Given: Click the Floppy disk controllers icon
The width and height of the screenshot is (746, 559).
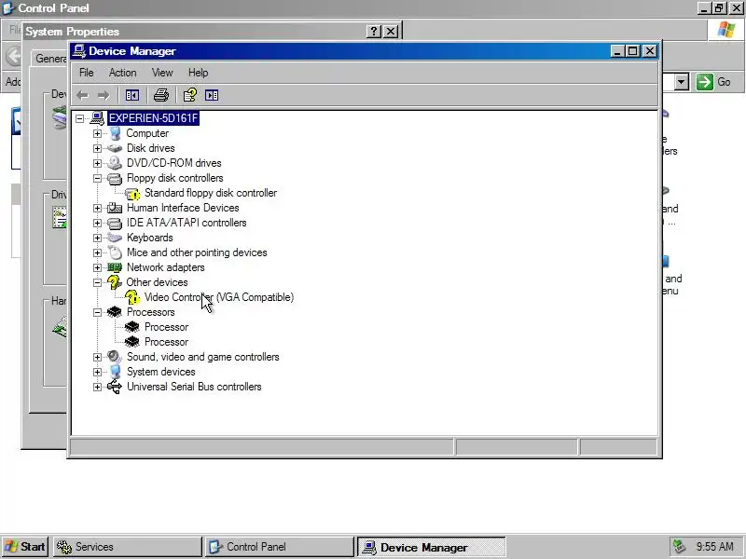Looking at the screenshot, I should (115, 178).
